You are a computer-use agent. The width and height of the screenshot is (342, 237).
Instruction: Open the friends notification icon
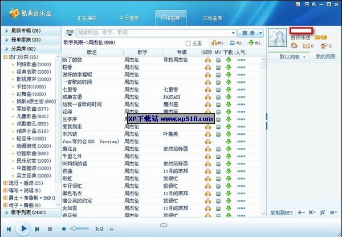(x=324, y=46)
